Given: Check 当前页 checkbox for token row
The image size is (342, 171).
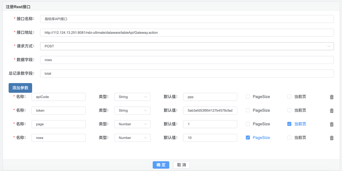Looking at the screenshot, I should click(x=289, y=110).
